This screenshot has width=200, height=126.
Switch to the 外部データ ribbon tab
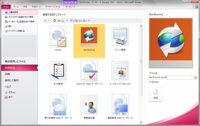tap(36, 7)
